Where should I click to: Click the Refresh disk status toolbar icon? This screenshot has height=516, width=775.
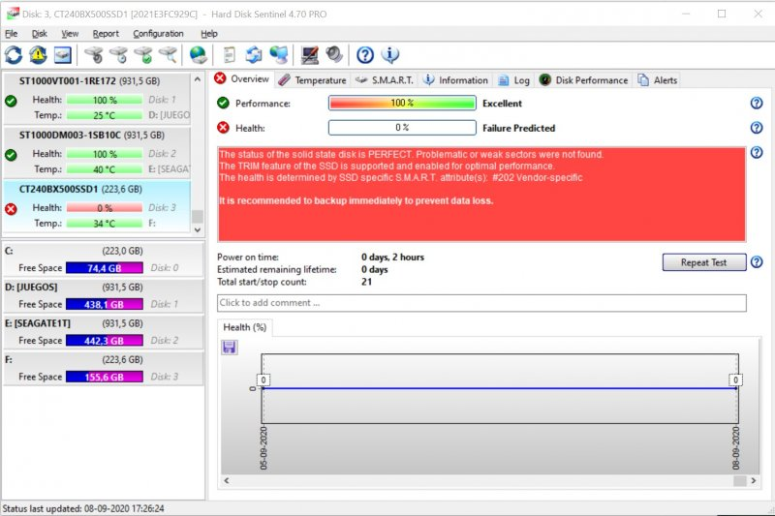click(x=14, y=54)
